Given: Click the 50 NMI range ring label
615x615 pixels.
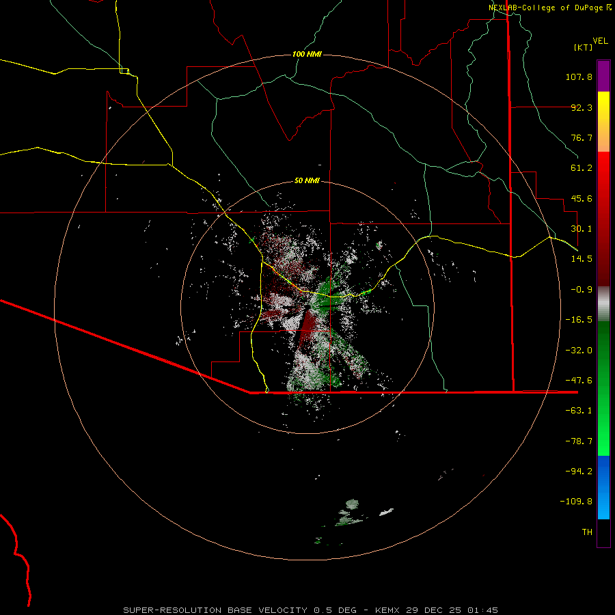Looking at the screenshot, I should click(x=307, y=180).
